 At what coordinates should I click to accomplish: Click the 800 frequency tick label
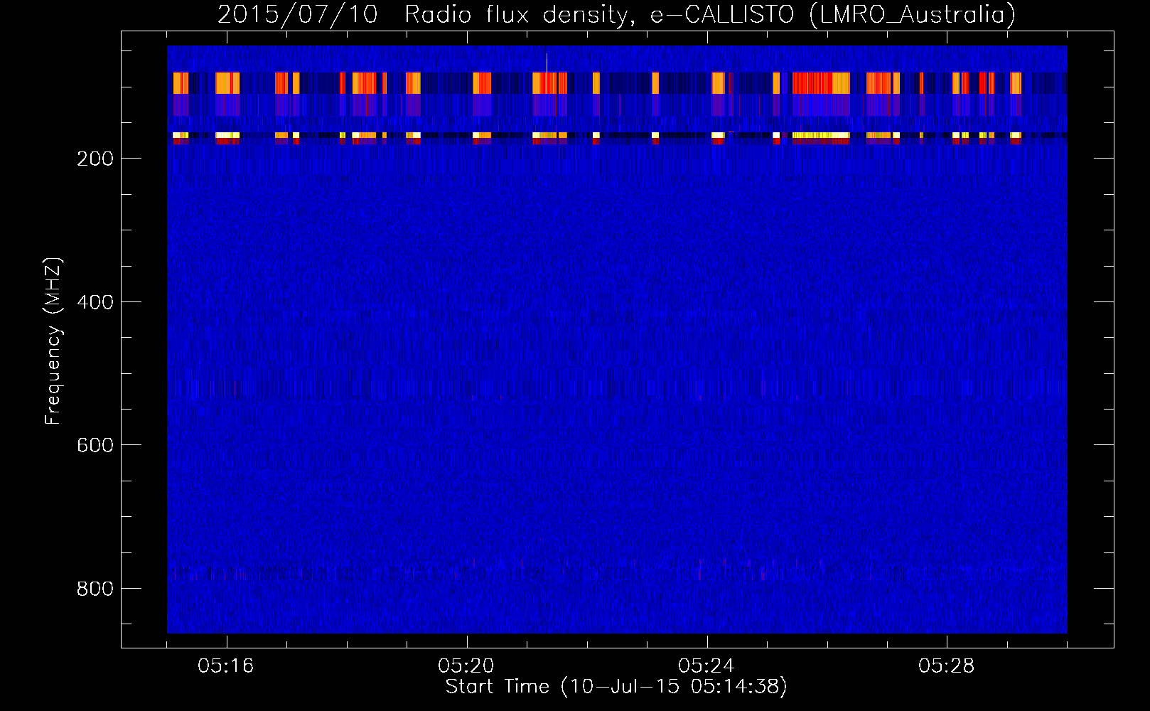[x=95, y=589]
